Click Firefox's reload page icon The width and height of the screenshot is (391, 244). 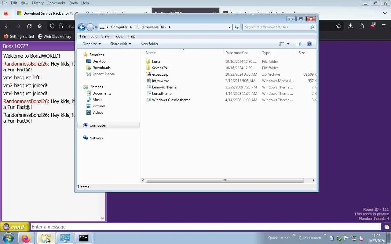(29, 26)
